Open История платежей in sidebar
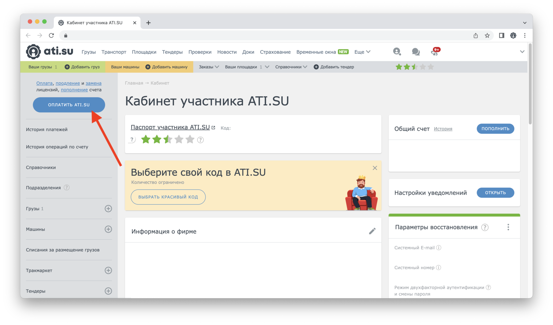 [x=47, y=130]
